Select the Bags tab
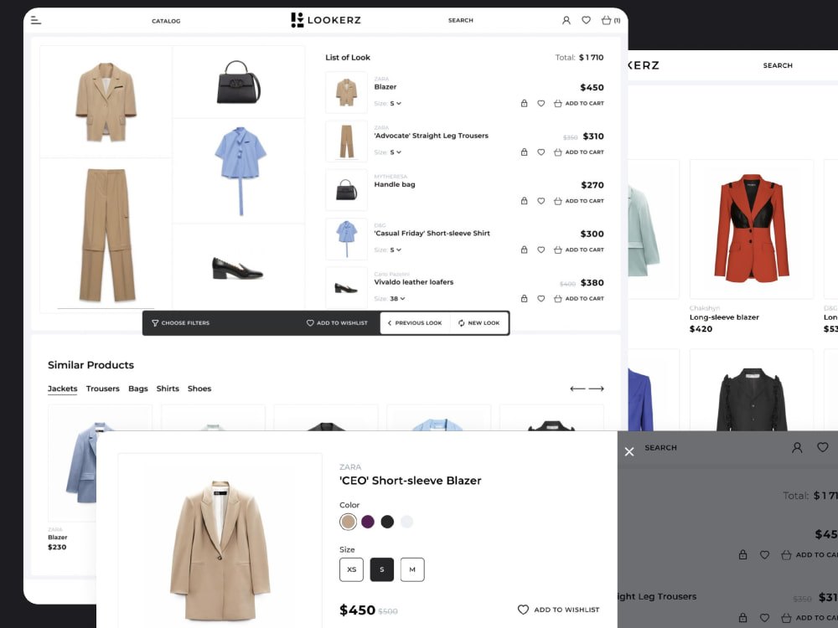Image resolution: width=838 pixels, height=628 pixels. click(138, 389)
